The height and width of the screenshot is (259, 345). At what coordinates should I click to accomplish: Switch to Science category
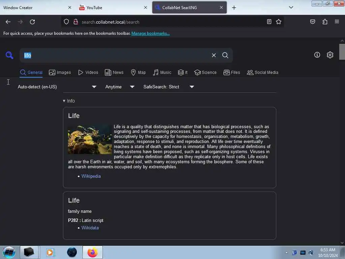(205, 73)
